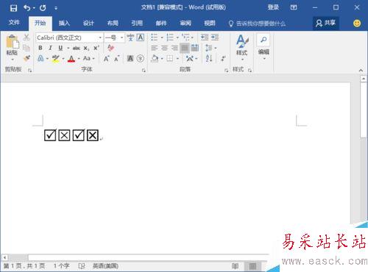Image resolution: width=368 pixels, height=272 pixels.
Task: Open the Borders dropdown arrow
Action: pos(177,59)
